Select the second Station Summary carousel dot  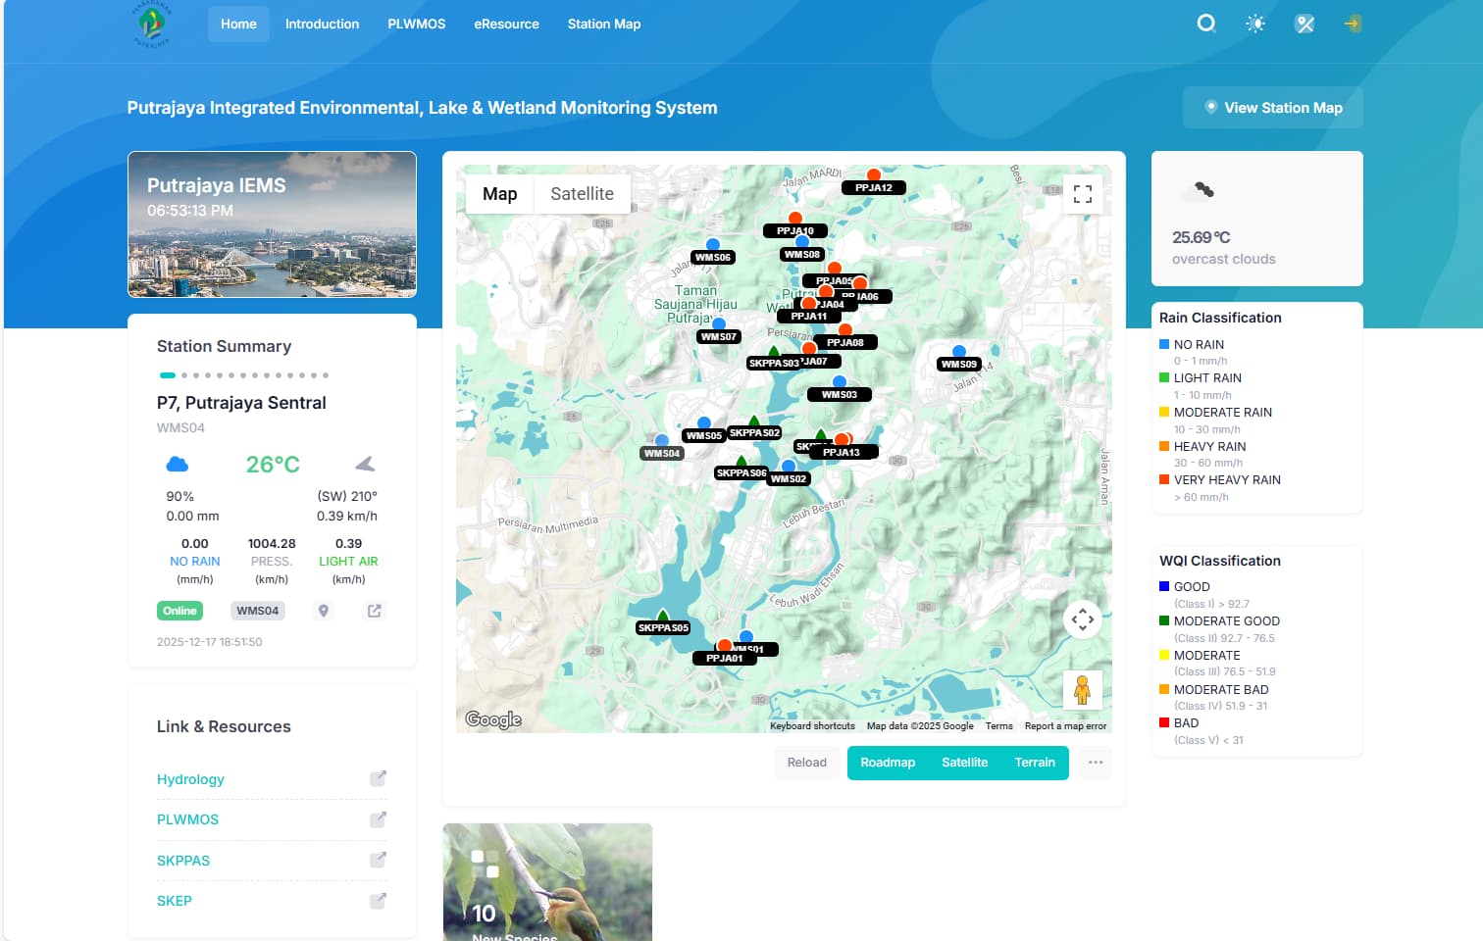[x=184, y=375]
